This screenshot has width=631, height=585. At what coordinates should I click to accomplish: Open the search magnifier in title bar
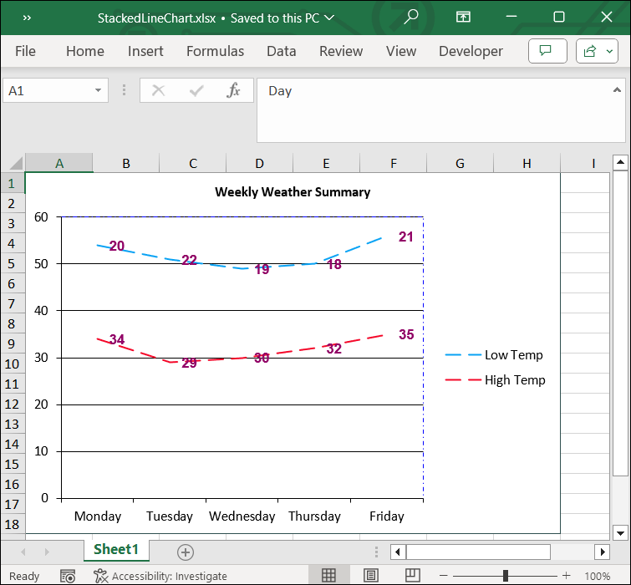pyautogui.click(x=411, y=18)
